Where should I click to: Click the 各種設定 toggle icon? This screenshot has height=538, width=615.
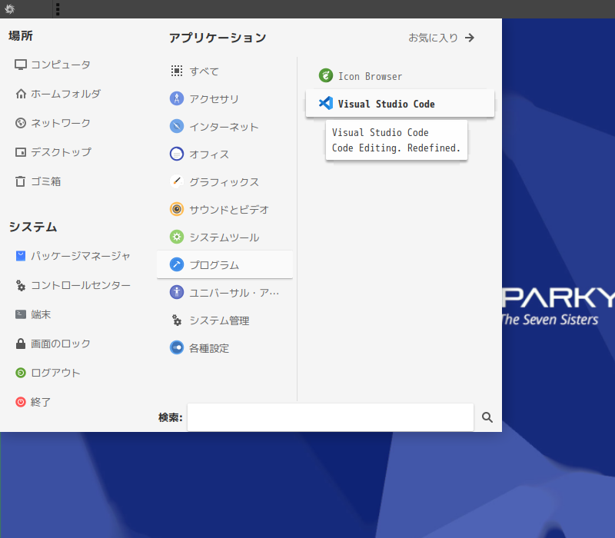tap(177, 348)
